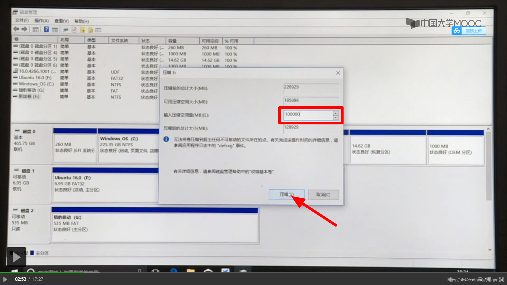Screen dimensions: 507x285
Task: Click the small play icon in player bar
Action: click(x=5, y=279)
